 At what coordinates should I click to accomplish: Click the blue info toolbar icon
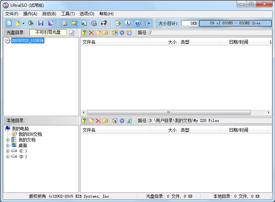coord(127,23)
